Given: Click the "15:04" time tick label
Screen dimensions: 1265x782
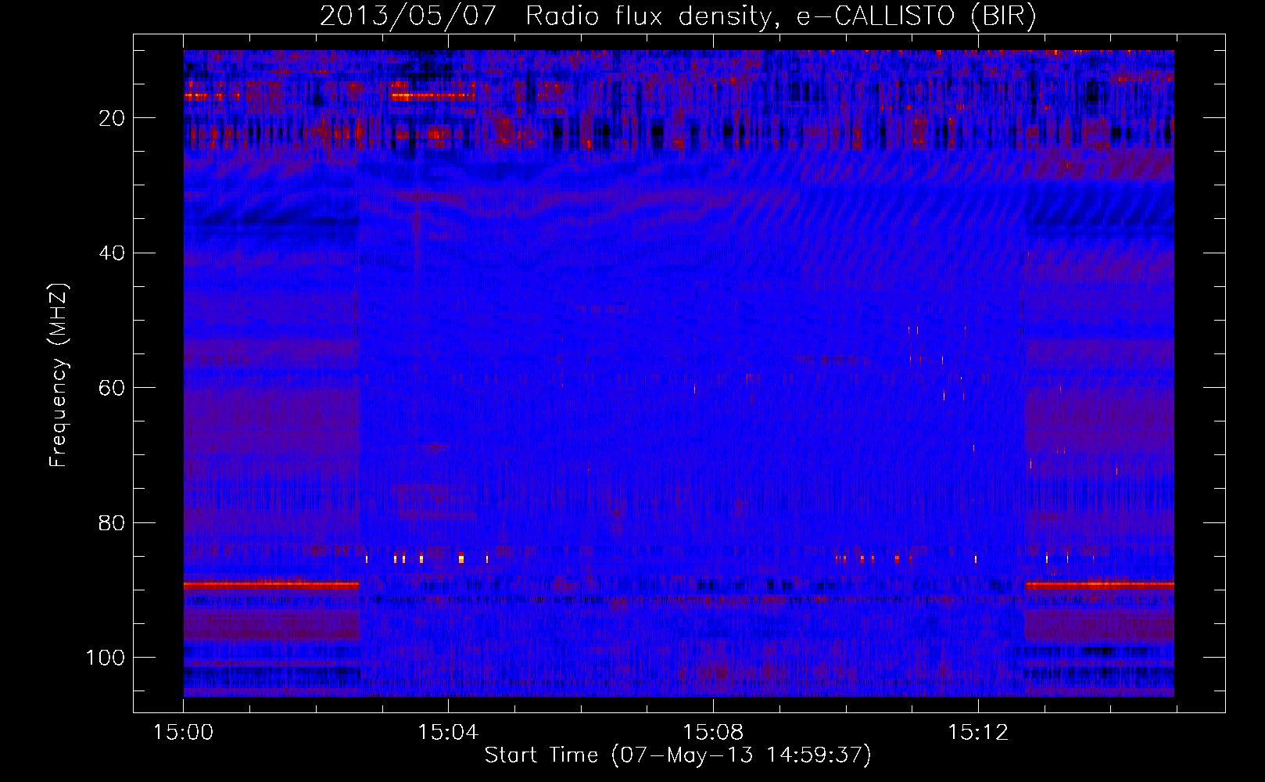Looking at the screenshot, I should 448,733.
